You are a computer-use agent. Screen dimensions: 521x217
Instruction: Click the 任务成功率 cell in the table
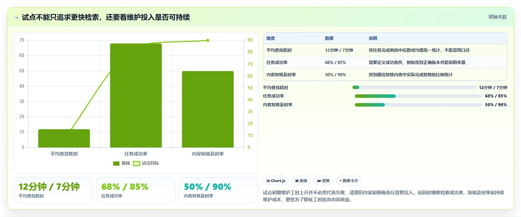277,63
